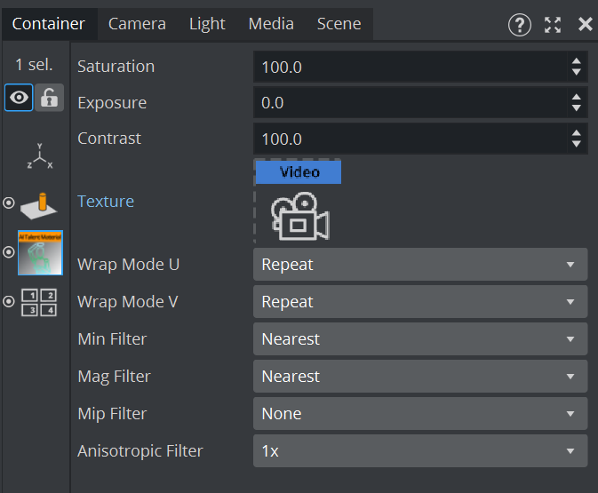Open the cylinder geometry plugin icon

[40, 203]
